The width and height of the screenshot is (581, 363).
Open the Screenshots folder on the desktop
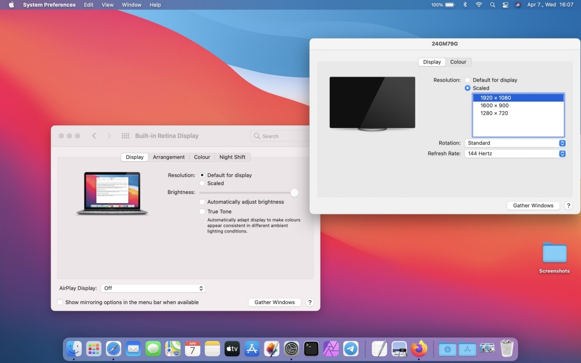[554, 254]
